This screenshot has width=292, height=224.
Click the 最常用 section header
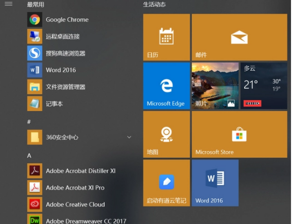pos(36,4)
